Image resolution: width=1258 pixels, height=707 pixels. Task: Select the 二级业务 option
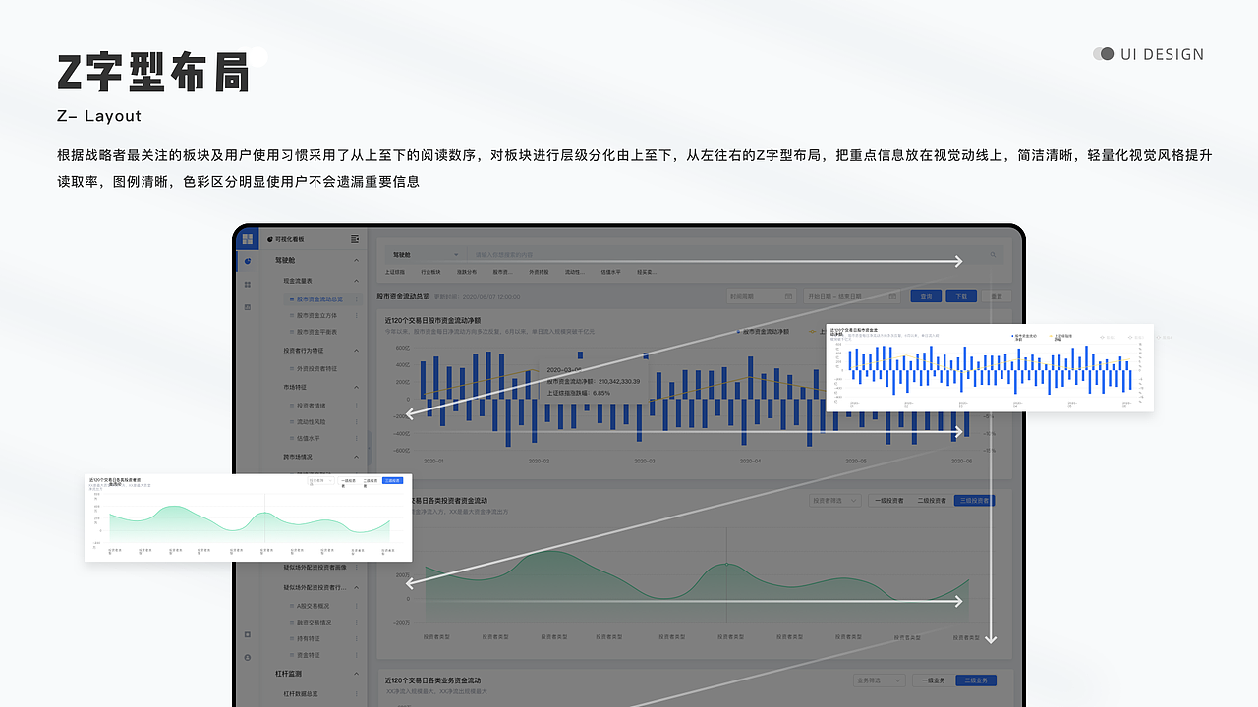click(974, 680)
